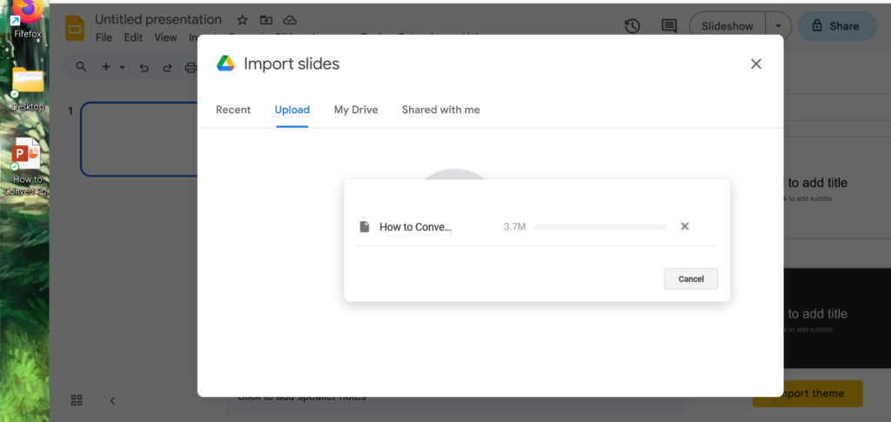Open the My Drive tab
The image size is (891, 422).
(354, 110)
